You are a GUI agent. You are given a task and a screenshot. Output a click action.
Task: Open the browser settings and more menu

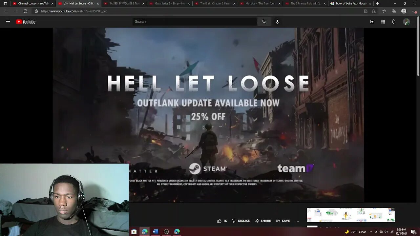click(x=414, y=11)
